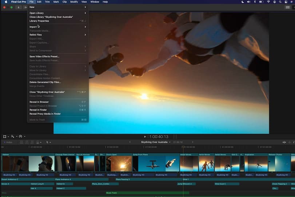
Task: Choose Library Properties from File menu
Action: click(39, 21)
